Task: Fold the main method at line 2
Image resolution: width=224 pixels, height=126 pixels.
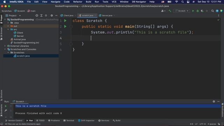Action: click(71, 27)
